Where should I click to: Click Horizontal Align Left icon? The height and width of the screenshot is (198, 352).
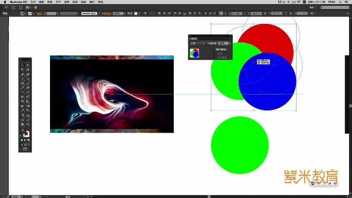(x=159, y=13)
